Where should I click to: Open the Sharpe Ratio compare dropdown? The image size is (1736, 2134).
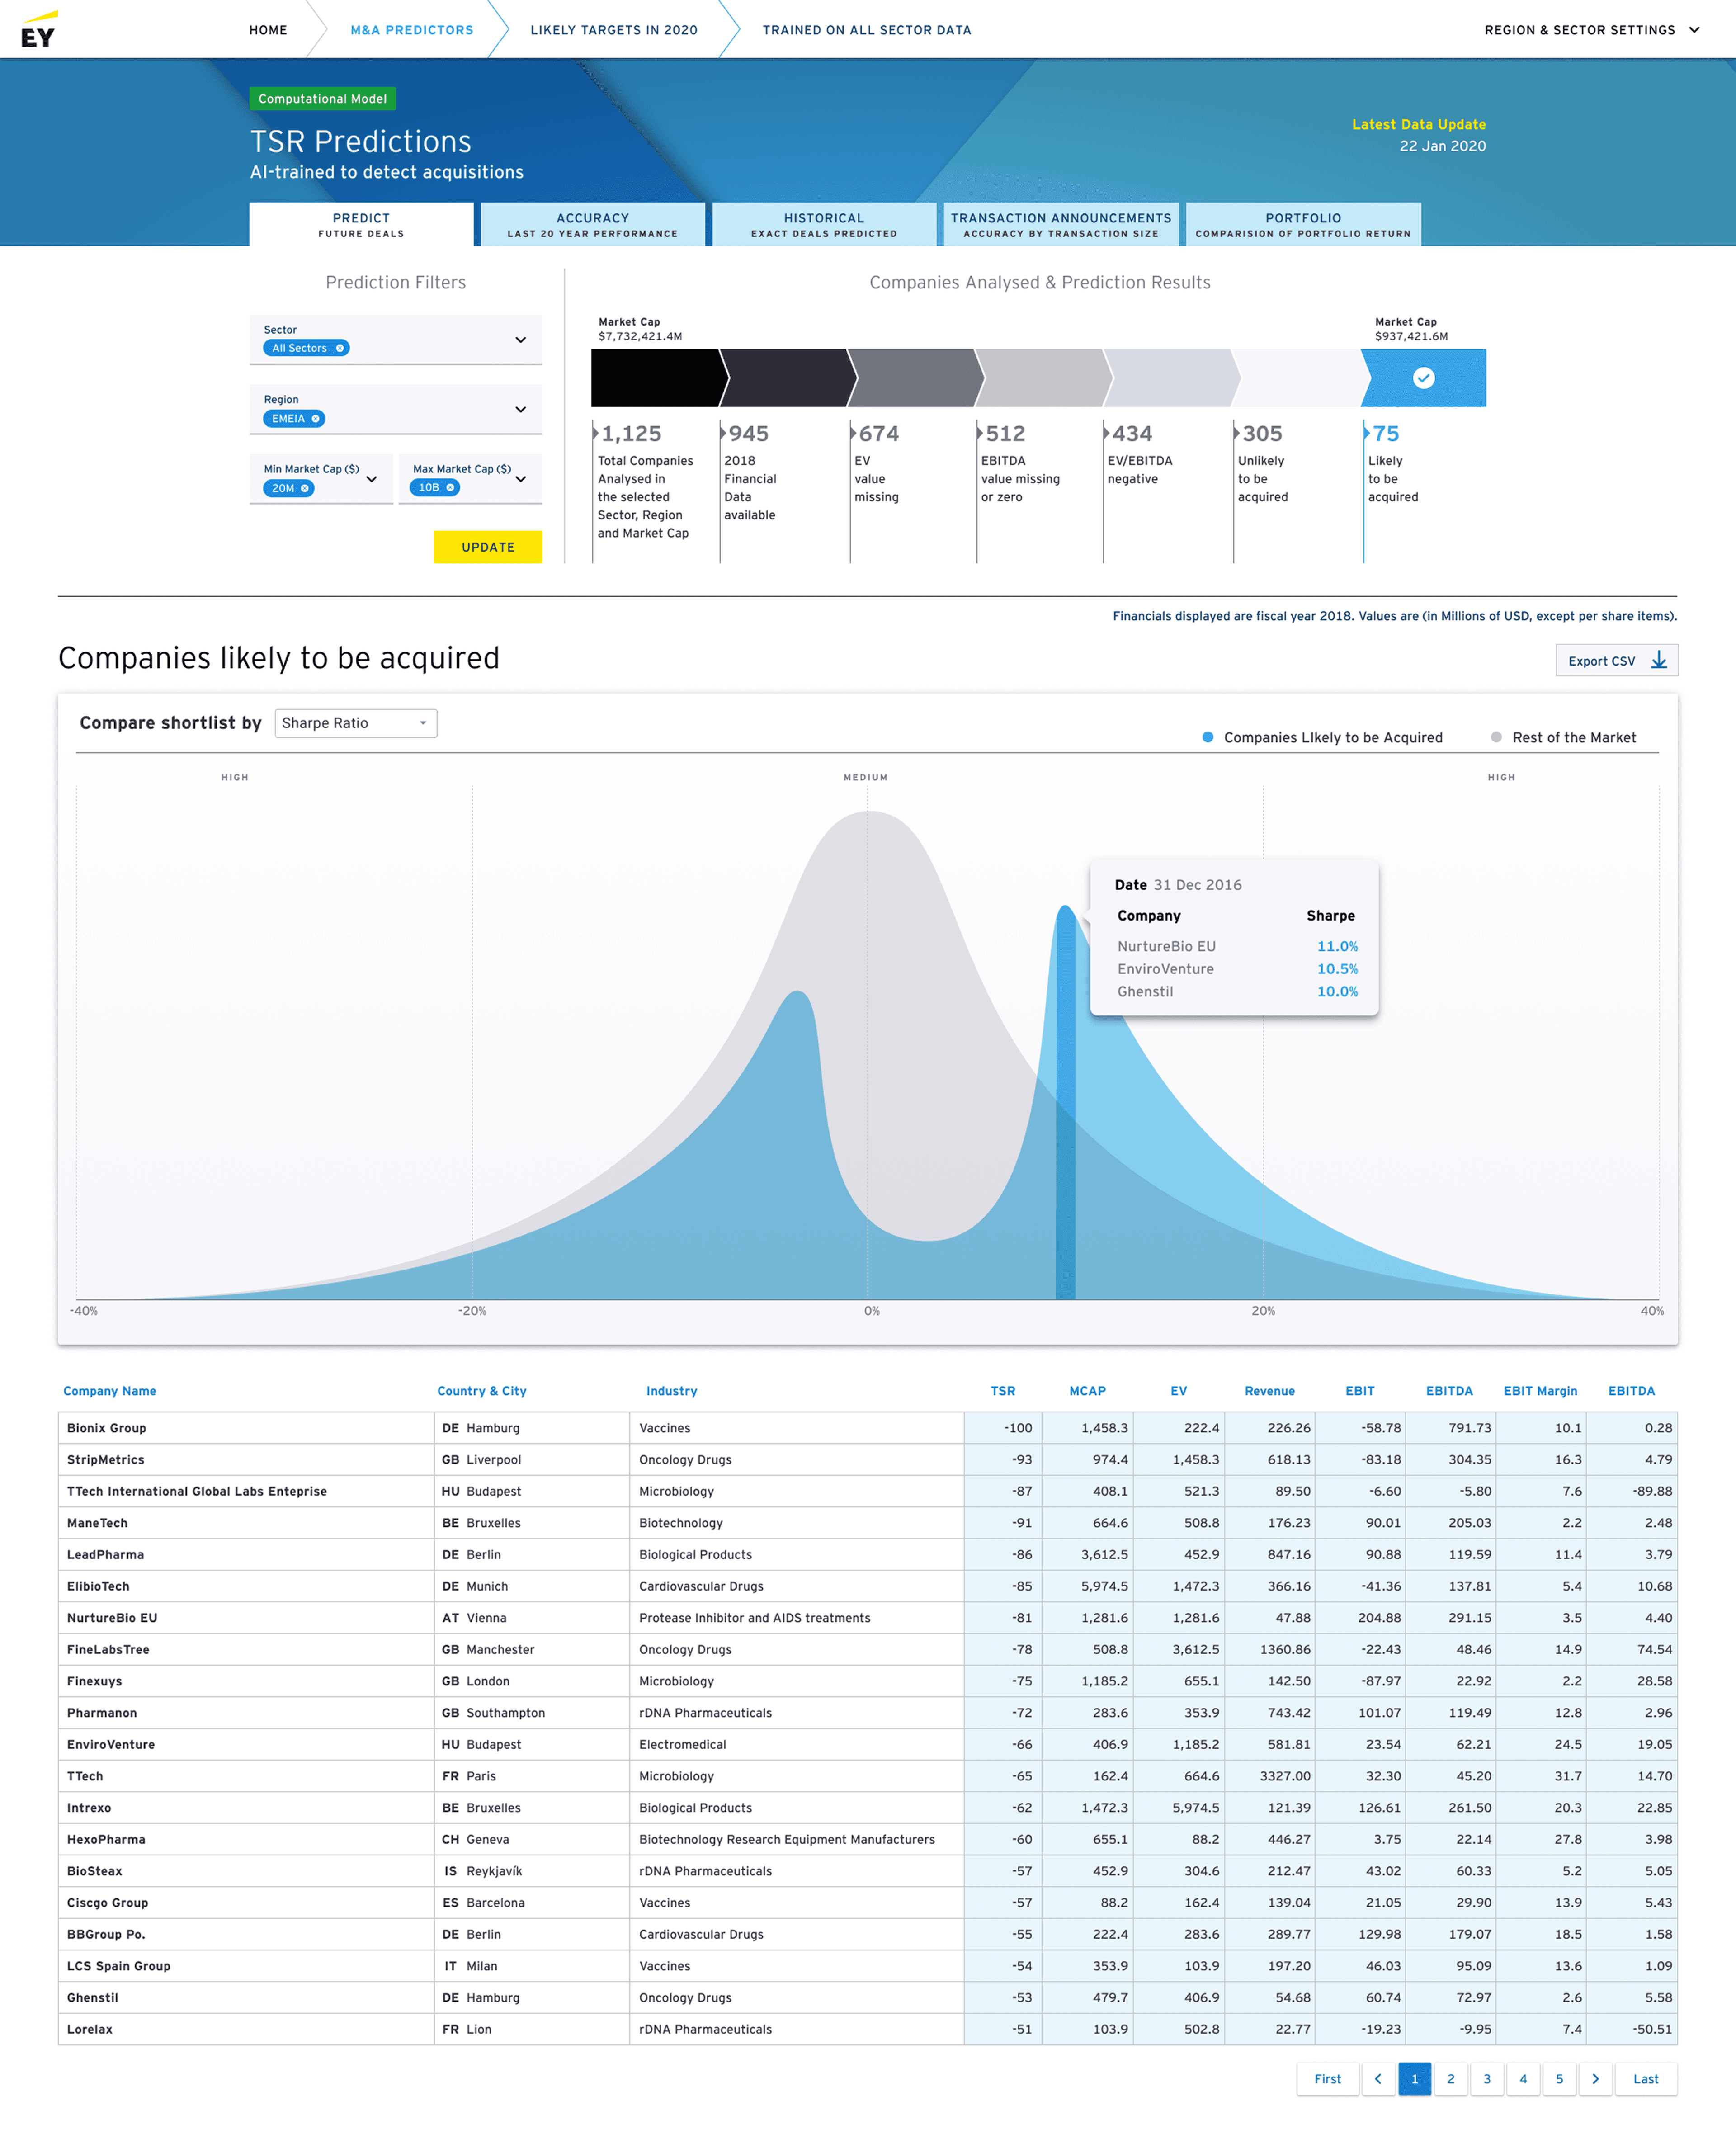(x=355, y=723)
